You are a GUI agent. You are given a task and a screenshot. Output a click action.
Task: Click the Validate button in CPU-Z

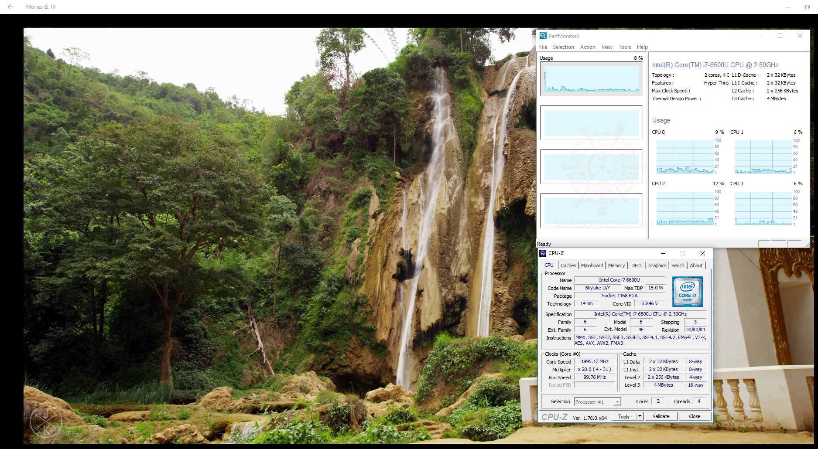pos(661,417)
